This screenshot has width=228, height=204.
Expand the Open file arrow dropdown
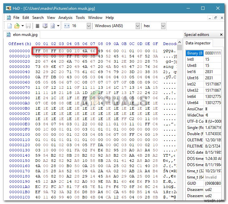pyautogui.click(x=23, y=26)
